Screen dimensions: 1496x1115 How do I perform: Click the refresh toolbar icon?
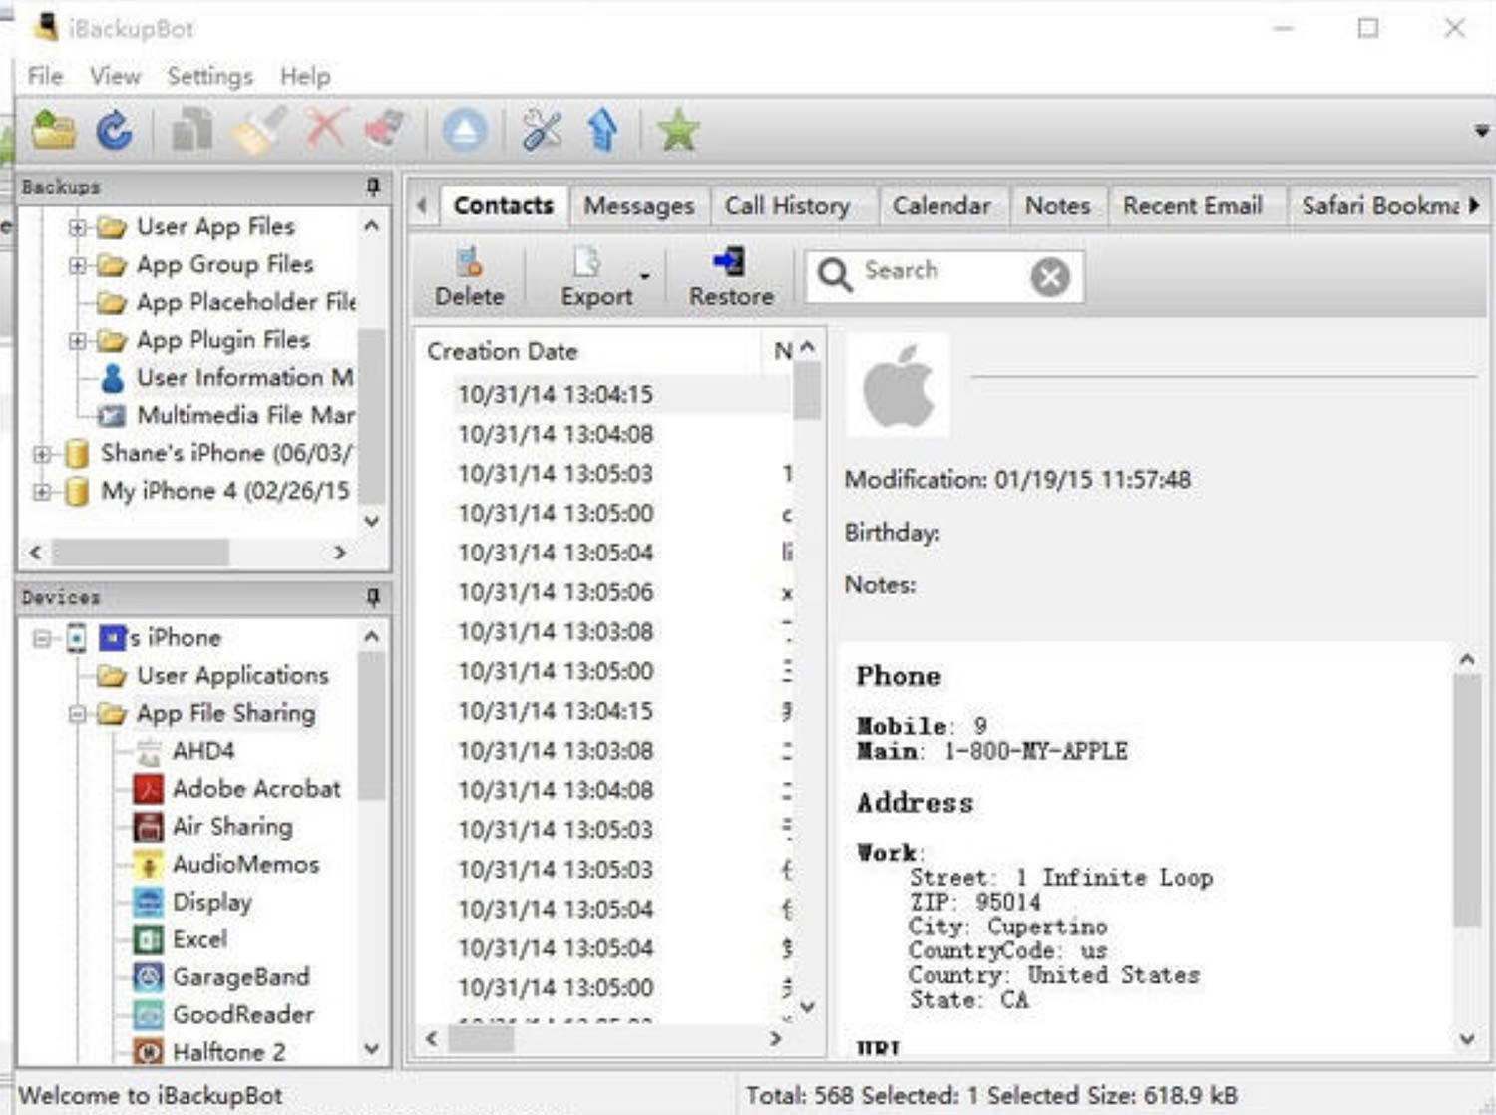[x=114, y=130]
